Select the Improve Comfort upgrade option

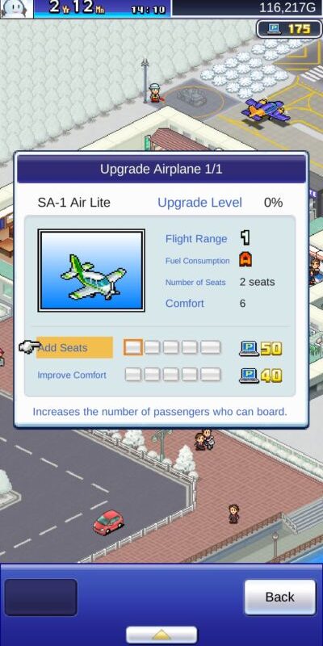pyautogui.click(x=72, y=375)
